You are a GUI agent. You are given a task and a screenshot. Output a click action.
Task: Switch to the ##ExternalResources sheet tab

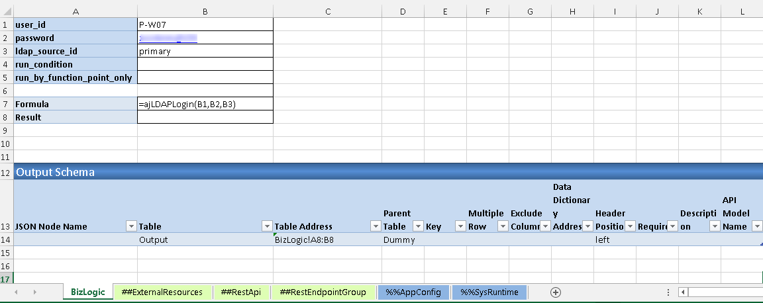point(162,292)
